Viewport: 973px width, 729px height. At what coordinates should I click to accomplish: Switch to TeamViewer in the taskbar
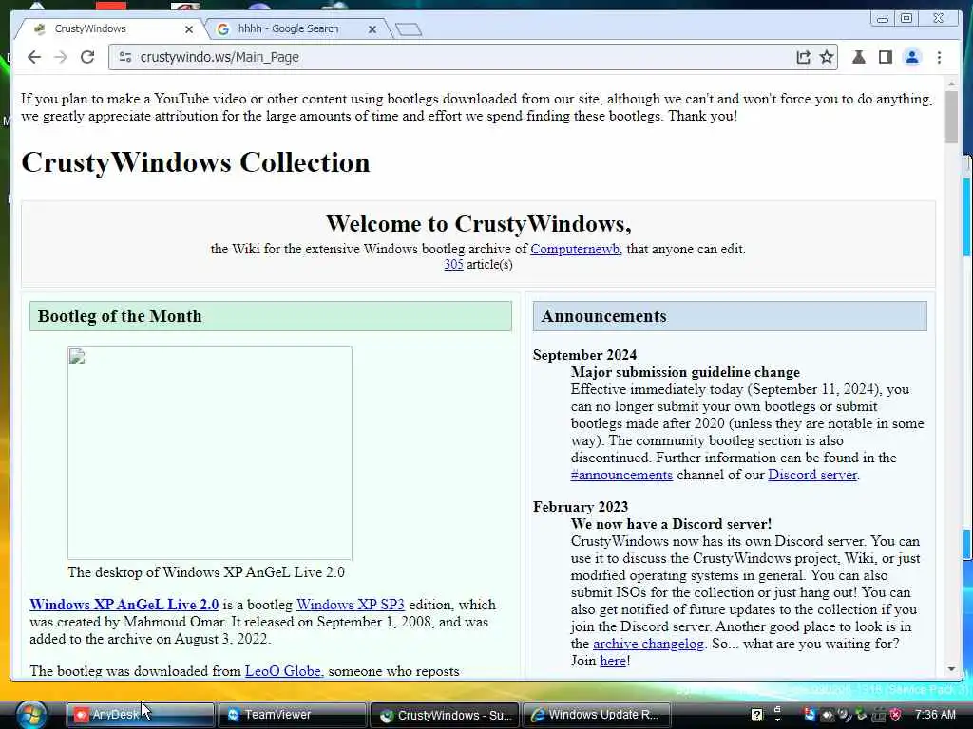click(293, 715)
